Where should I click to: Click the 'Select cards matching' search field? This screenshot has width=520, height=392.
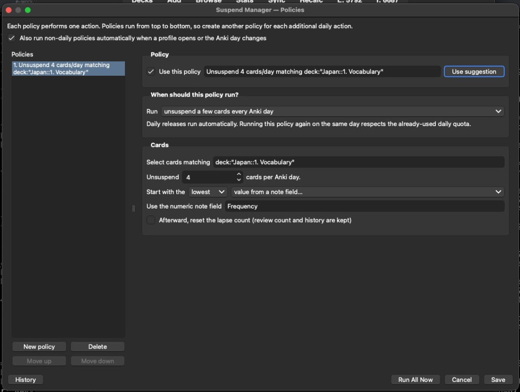point(359,162)
